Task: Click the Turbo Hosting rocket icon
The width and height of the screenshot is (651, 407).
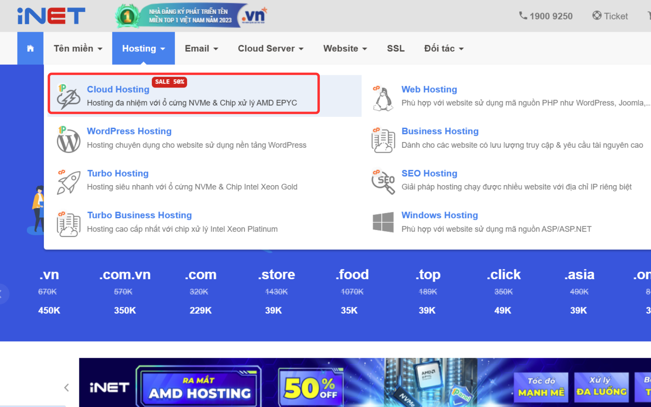Action: (x=68, y=182)
